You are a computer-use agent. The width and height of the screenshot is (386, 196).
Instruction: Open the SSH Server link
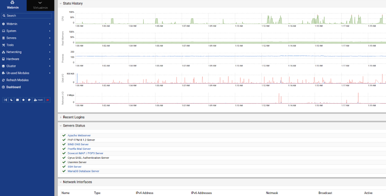[x=74, y=167]
